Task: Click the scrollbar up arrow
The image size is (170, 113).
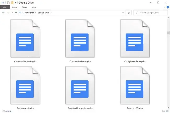Action: tap(168, 18)
